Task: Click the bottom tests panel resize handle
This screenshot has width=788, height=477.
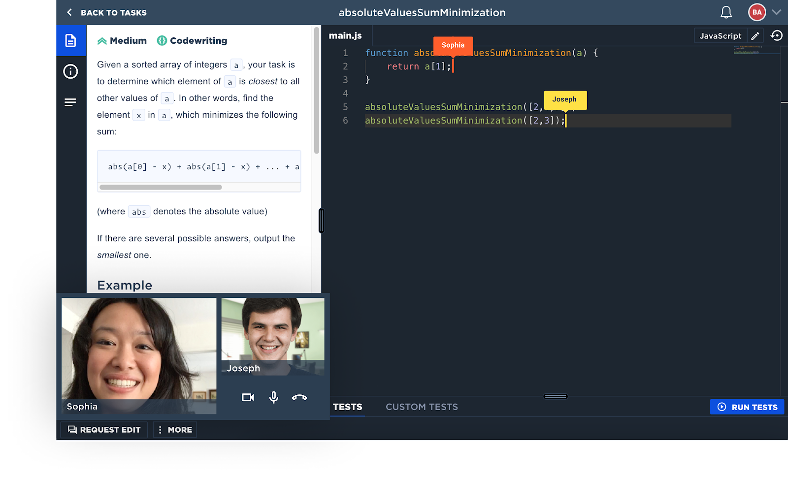Action: (556, 396)
